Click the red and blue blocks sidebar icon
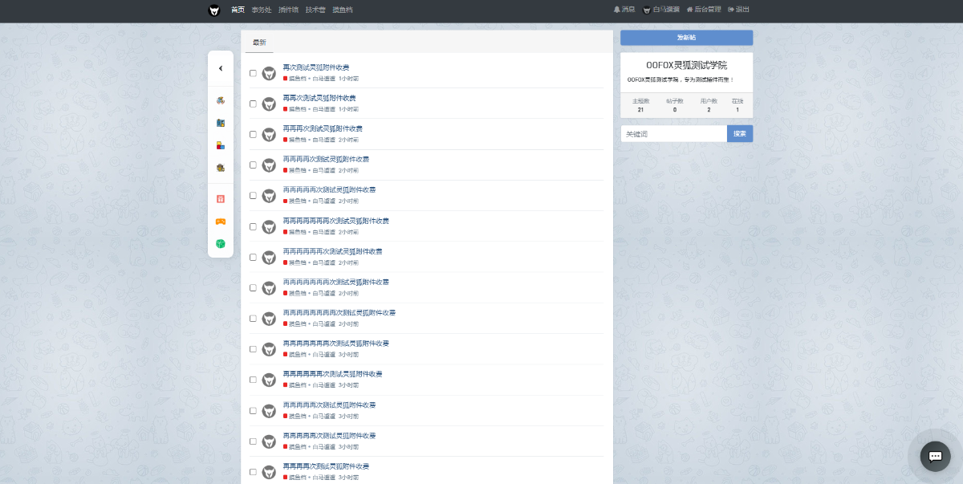This screenshot has width=963, height=484. pyautogui.click(x=221, y=145)
